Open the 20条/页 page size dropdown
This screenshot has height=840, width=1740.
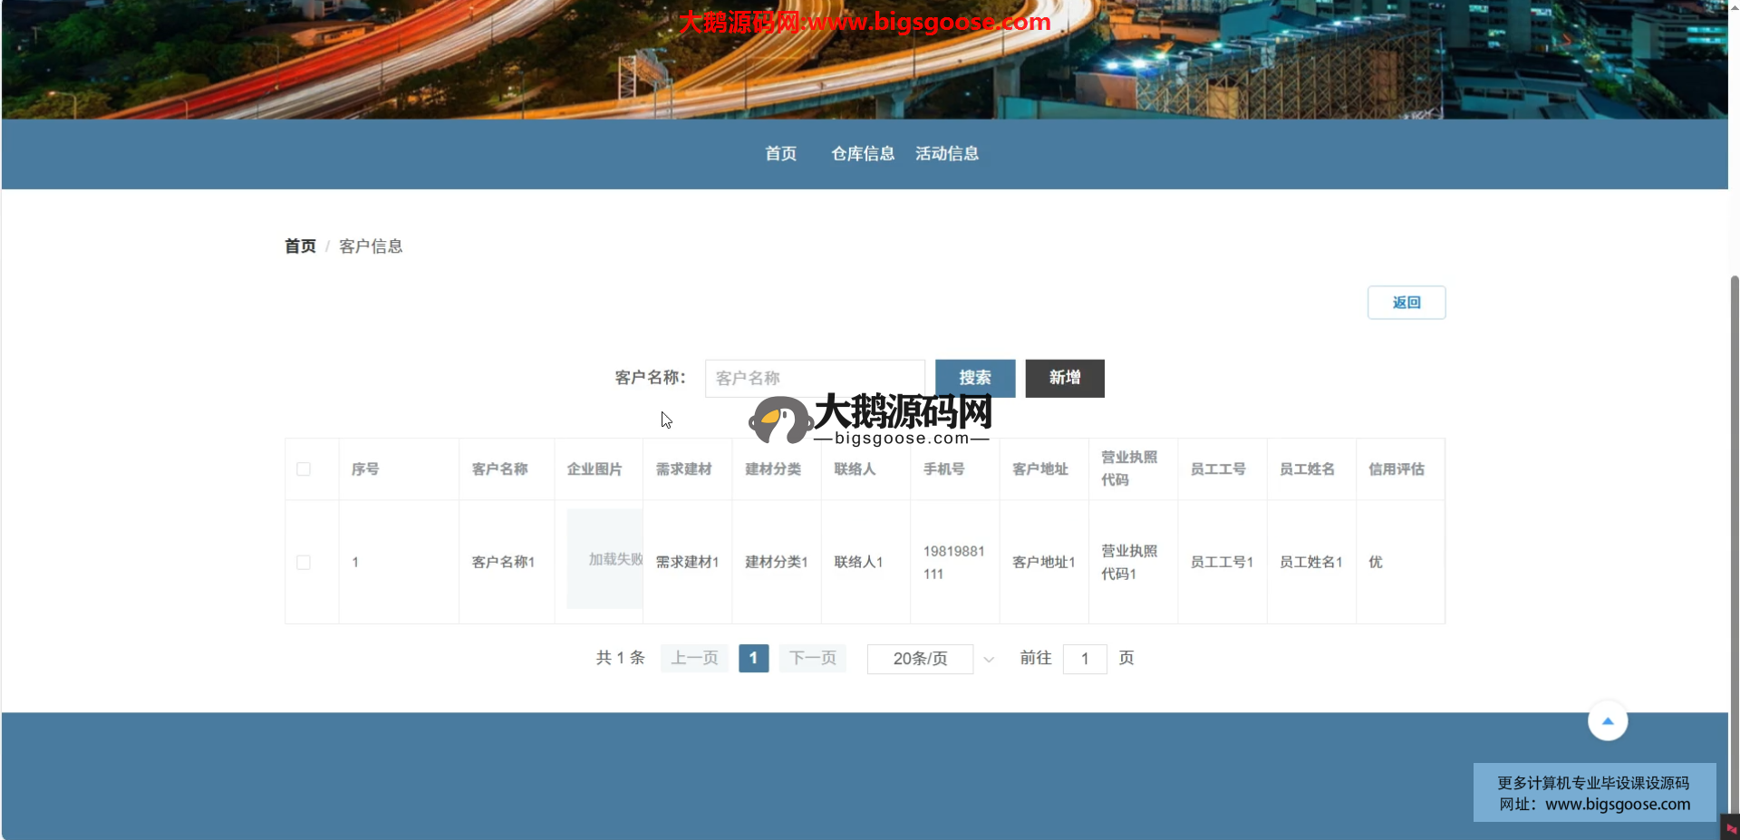click(x=920, y=659)
